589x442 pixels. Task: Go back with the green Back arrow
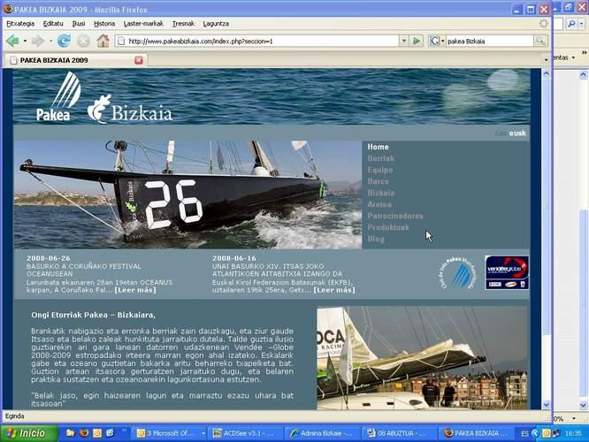pyautogui.click(x=12, y=41)
